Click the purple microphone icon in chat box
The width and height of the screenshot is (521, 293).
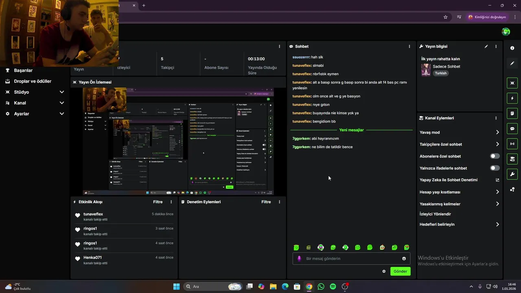(x=299, y=258)
